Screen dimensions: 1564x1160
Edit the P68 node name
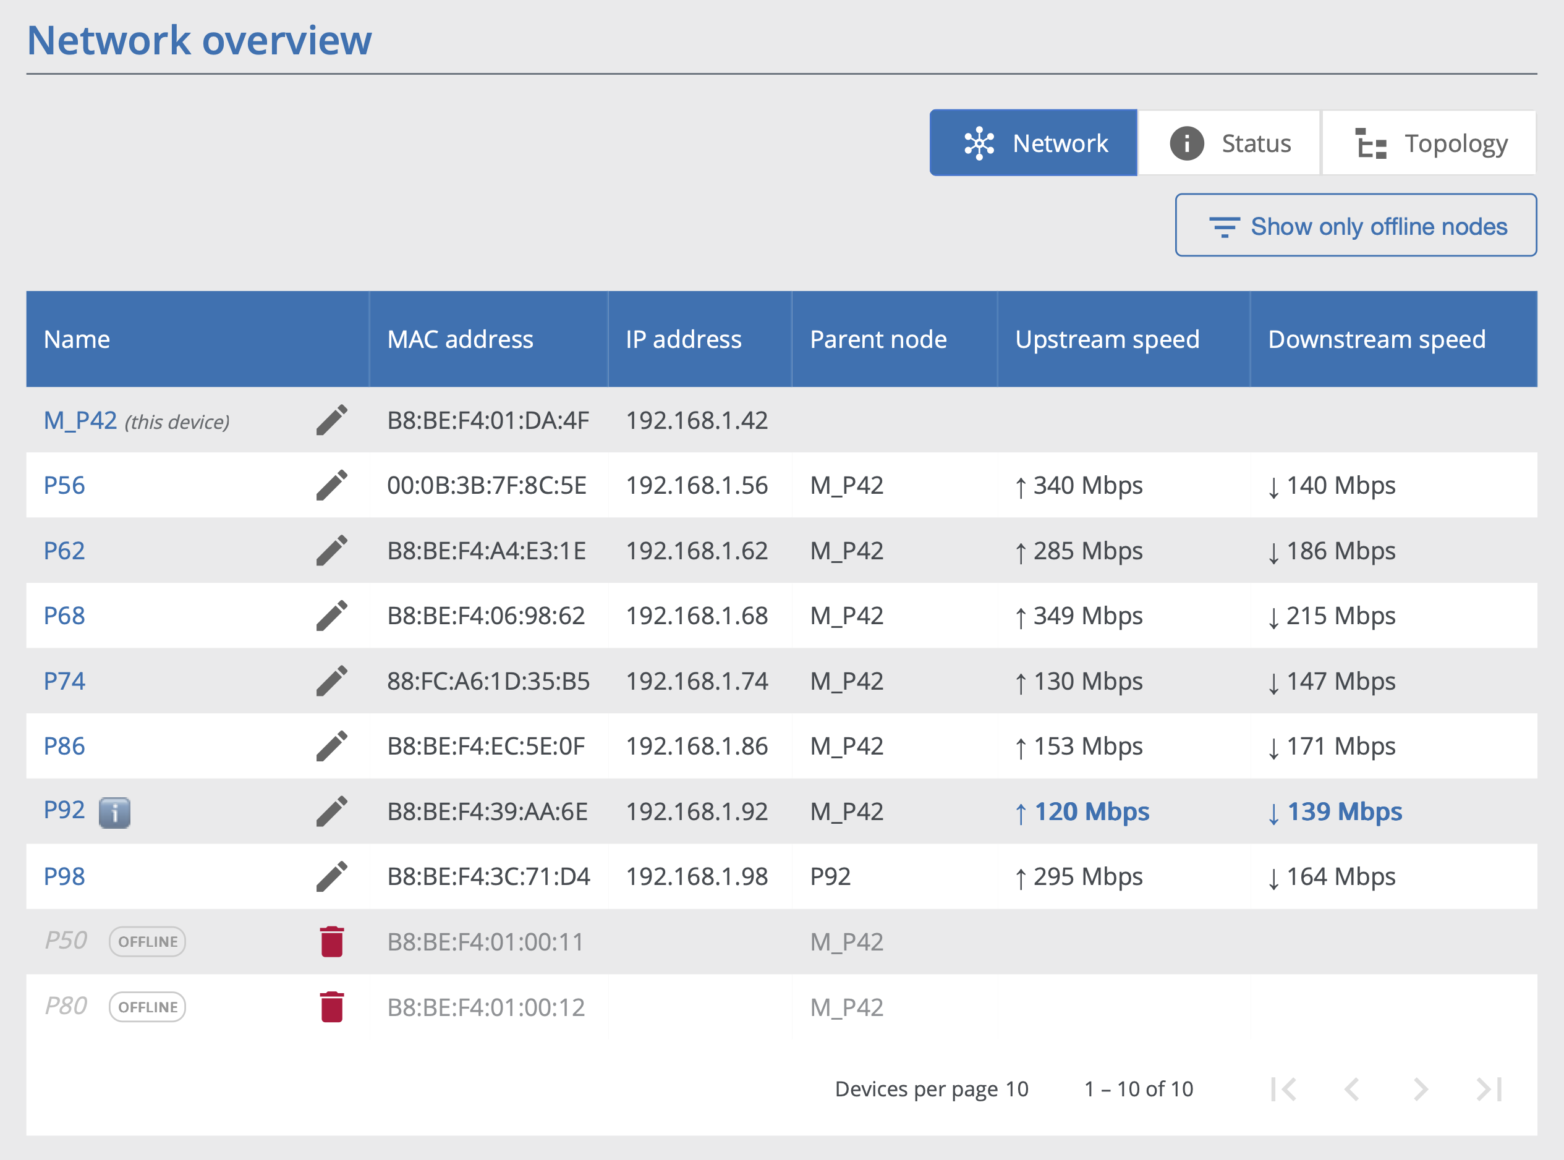(331, 616)
